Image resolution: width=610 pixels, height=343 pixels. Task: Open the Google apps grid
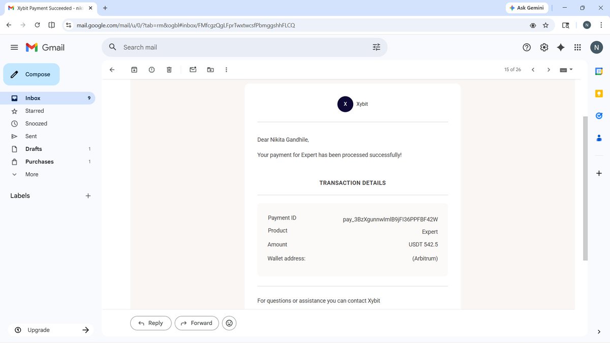[x=577, y=47]
